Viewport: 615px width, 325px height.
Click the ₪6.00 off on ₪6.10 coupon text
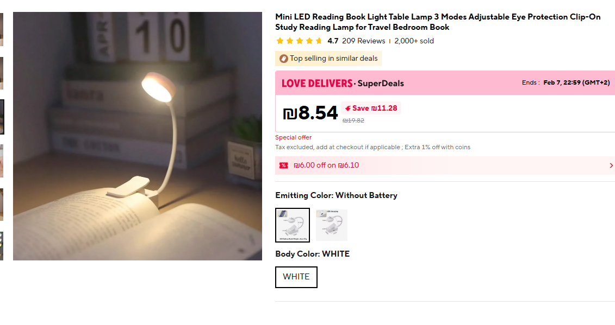click(x=326, y=165)
